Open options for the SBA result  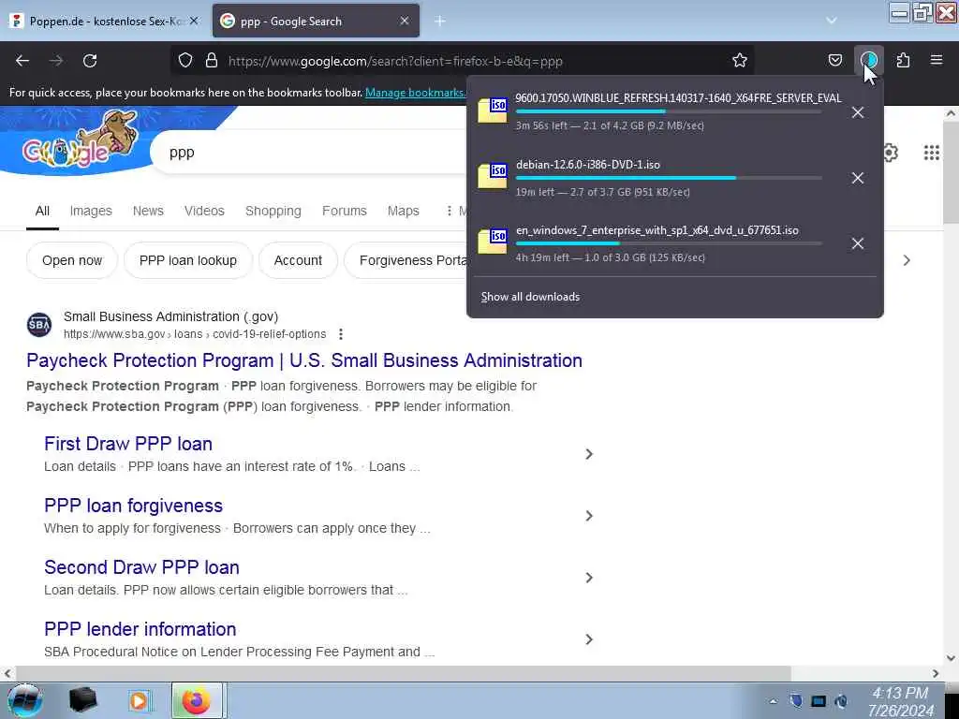[x=341, y=334]
